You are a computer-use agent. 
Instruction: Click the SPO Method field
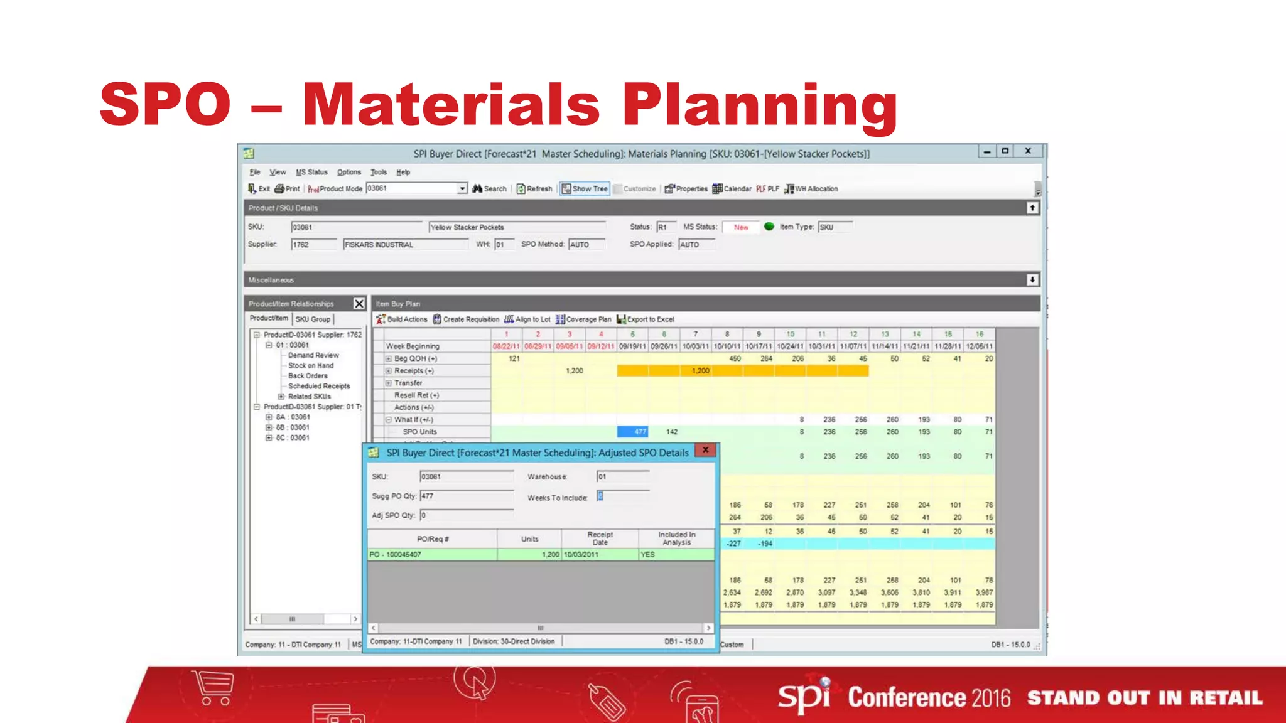pyautogui.click(x=586, y=245)
